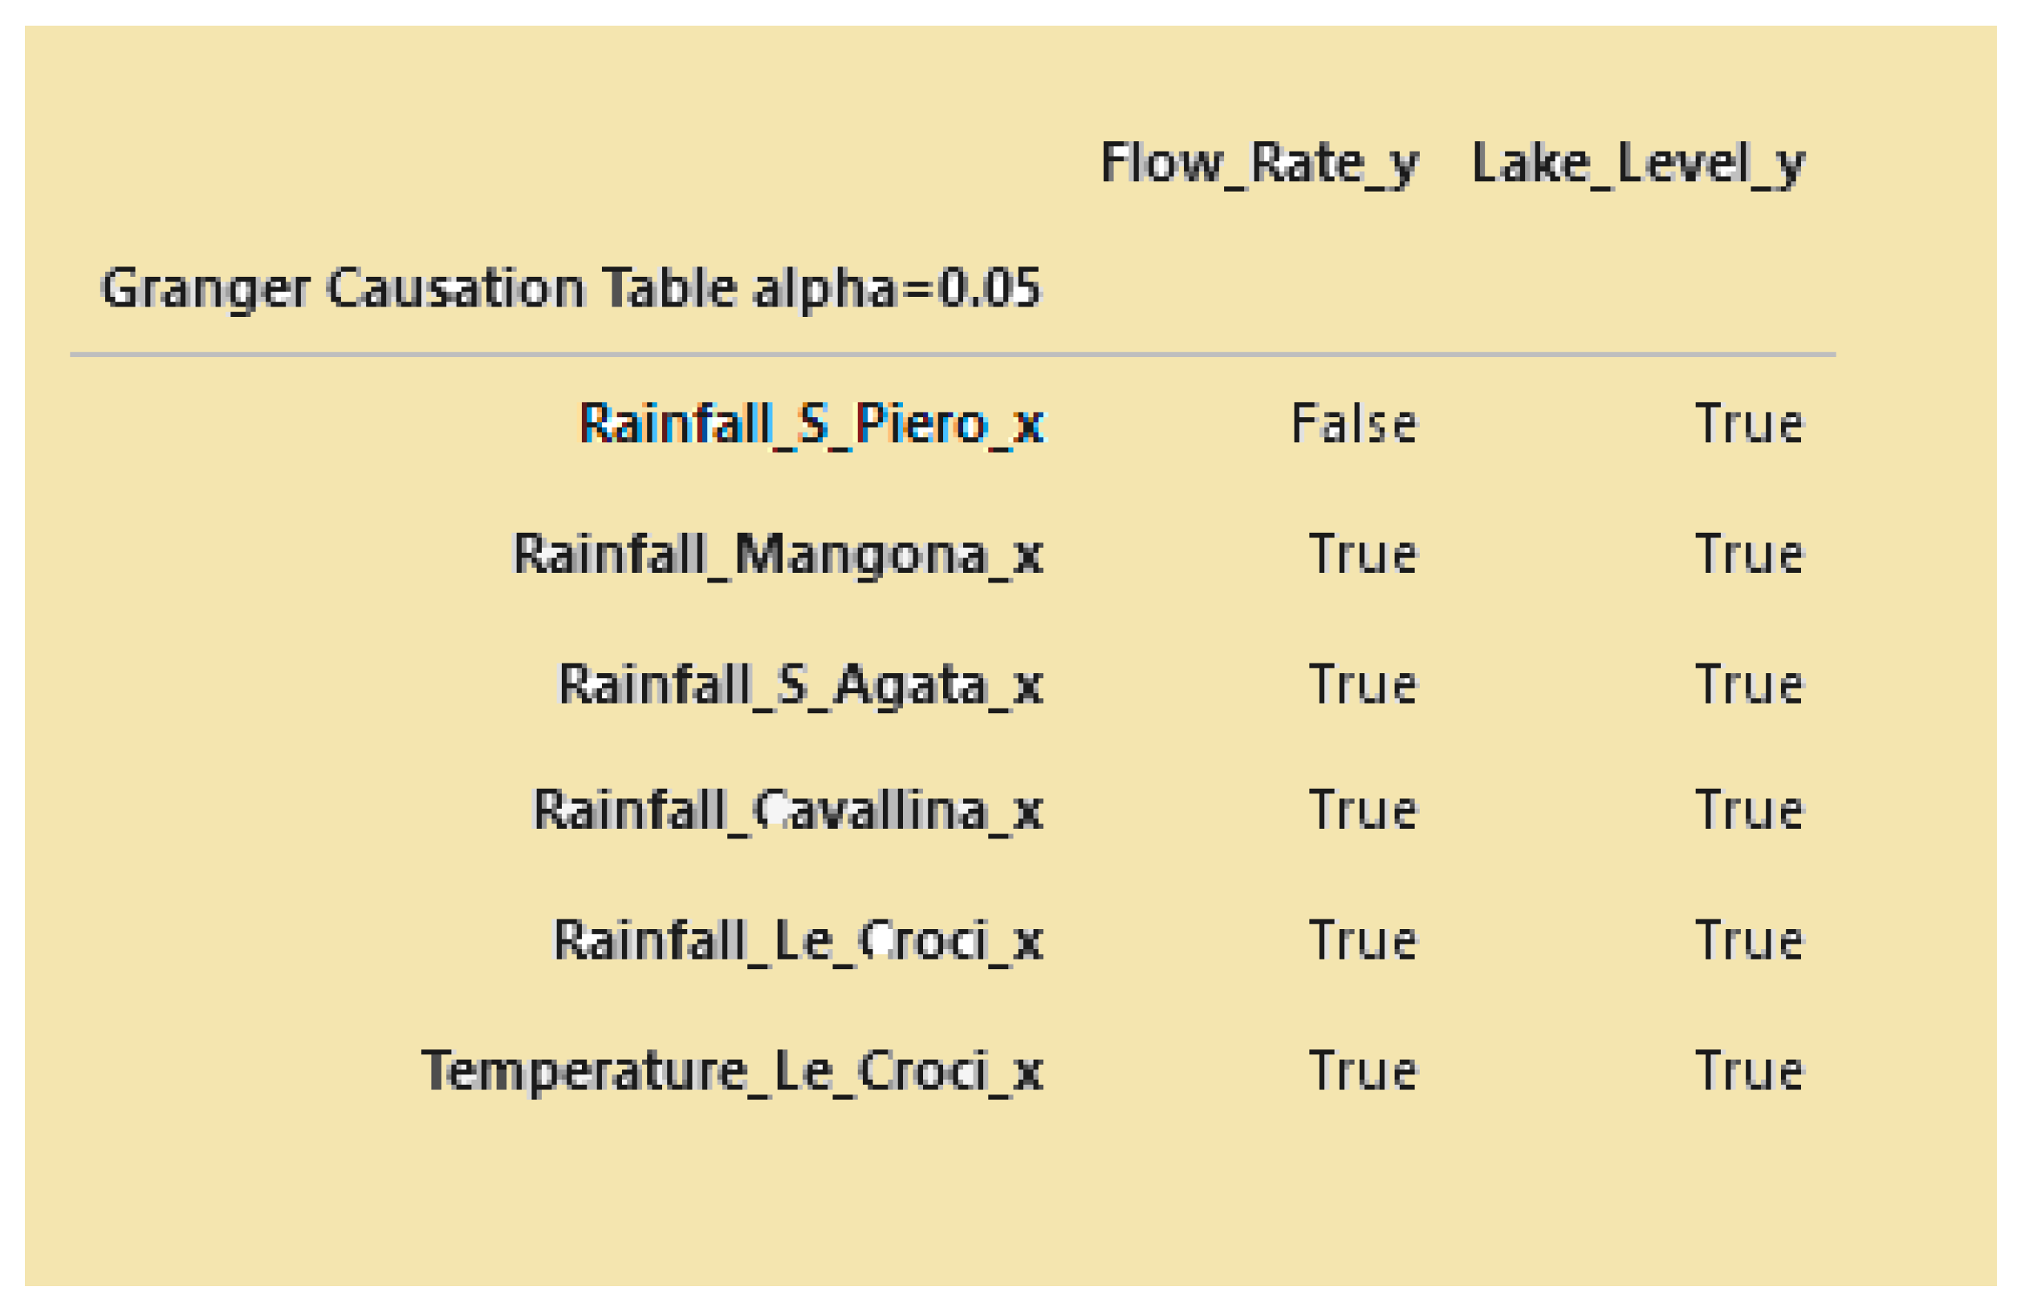The width and height of the screenshot is (2025, 1307).
Task: Click Flow_Rate_y True value for Rainfall_Cavallina_x
Action: coord(1364,810)
